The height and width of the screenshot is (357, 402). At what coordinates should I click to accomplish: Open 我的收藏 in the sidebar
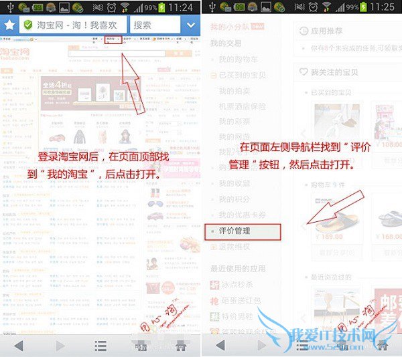coord(234,183)
